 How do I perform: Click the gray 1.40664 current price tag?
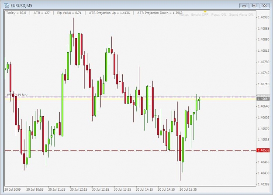tap(263, 99)
